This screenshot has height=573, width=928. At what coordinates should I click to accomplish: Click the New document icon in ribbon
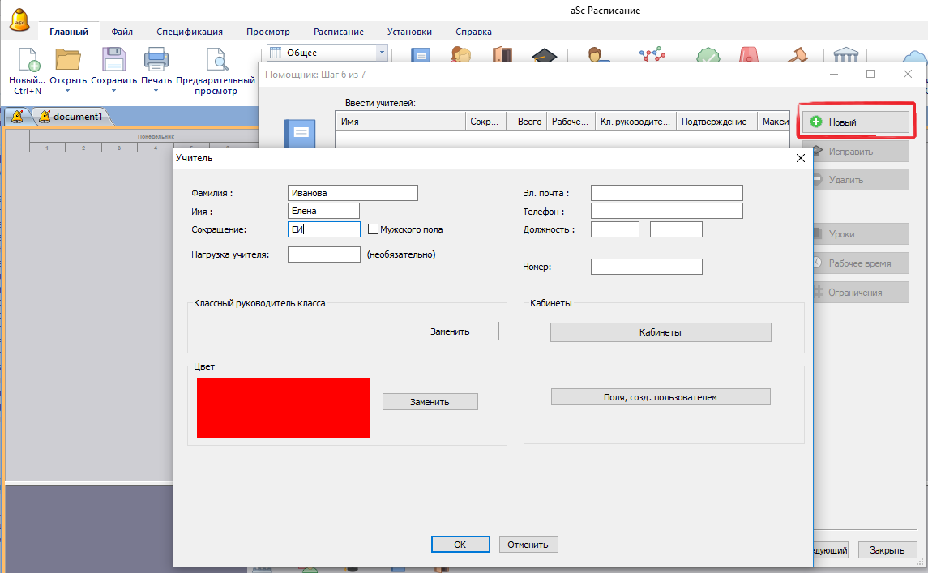click(27, 62)
